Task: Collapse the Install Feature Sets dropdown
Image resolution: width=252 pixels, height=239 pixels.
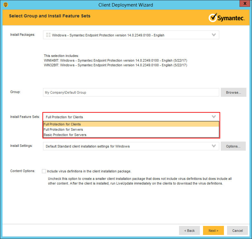Action: pyautogui.click(x=214, y=117)
